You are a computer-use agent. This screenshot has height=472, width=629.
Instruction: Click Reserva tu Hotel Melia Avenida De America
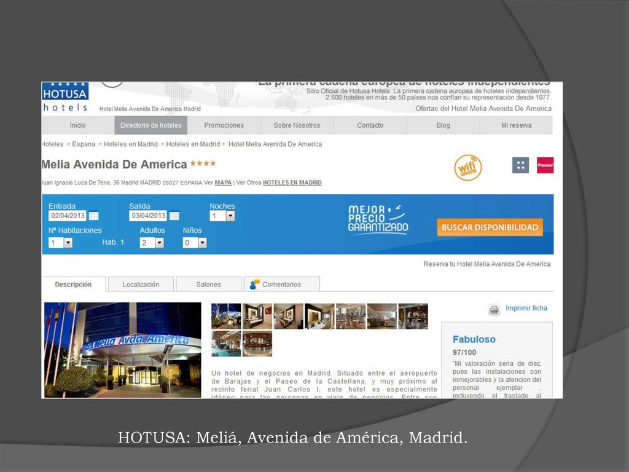tap(486, 264)
